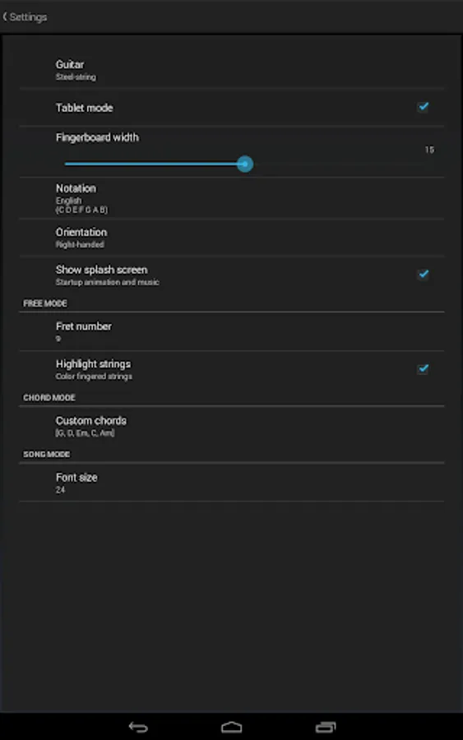Viewport: 463px width, 740px height.
Task: Tap the back chevron next to Settings
Action: [x=5, y=17]
